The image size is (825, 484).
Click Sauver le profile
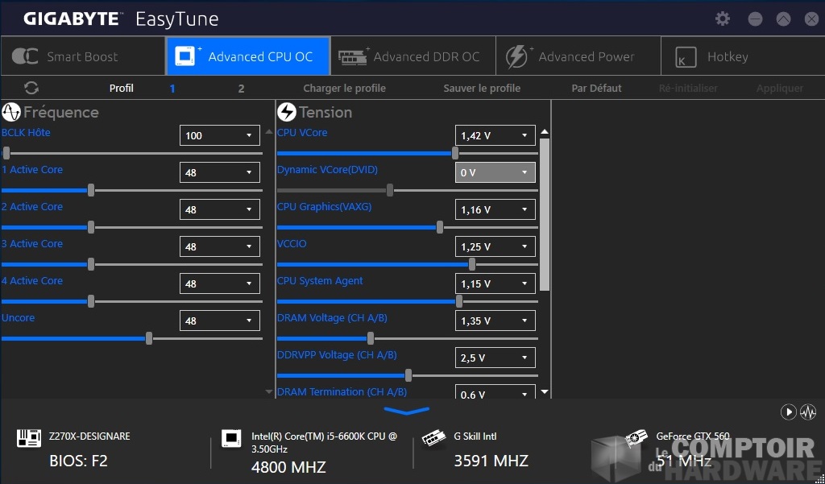[x=482, y=89]
